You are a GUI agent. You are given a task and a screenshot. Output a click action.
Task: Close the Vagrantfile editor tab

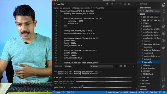[65, 4]
